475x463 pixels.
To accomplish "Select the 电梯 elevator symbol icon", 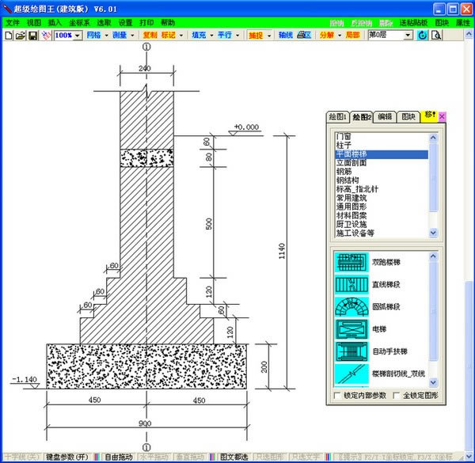I will click(351, 328).
